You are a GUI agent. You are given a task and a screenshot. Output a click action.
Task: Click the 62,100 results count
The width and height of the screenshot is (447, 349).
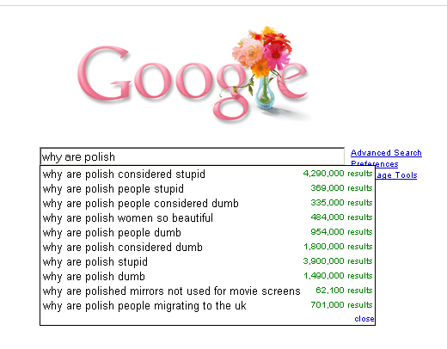pos(344,291)
